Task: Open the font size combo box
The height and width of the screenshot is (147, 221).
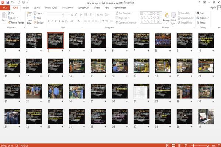Action: click(67, 15)
